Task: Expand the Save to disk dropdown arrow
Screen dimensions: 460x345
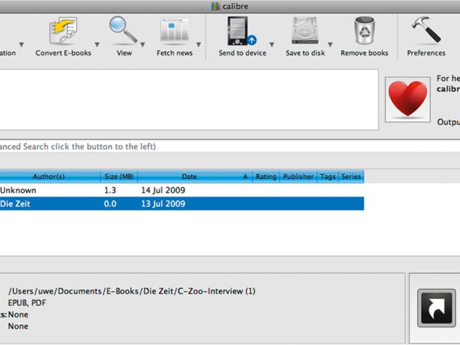Action: (330, 45)
